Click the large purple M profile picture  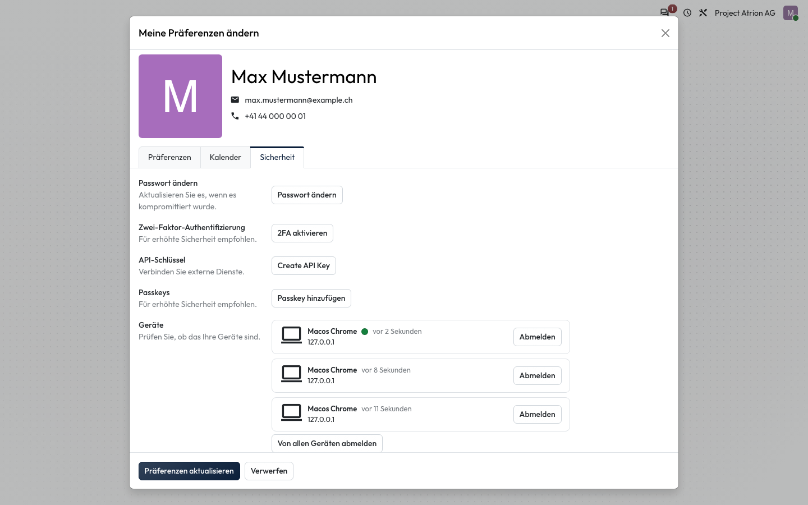tap(180, 96)
